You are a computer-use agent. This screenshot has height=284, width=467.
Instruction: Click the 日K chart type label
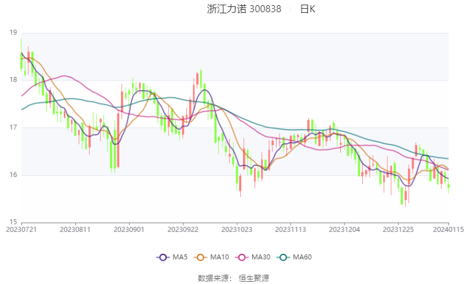point(308,9)
